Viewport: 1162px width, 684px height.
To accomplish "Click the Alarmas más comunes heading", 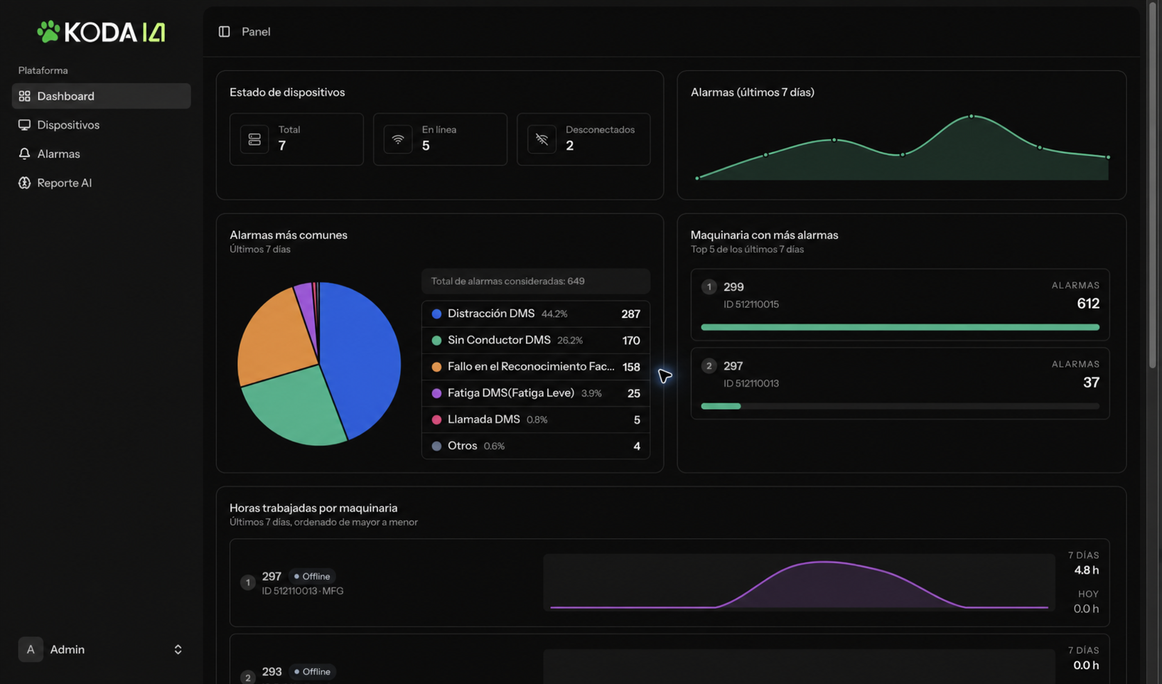I will pyautogui.click(x=289, y=235).
